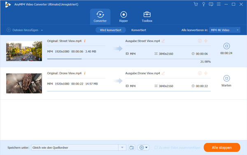Minimize the AnyMP4 window
Viewport: 247px width, 155px height.
tap(226, 4)
